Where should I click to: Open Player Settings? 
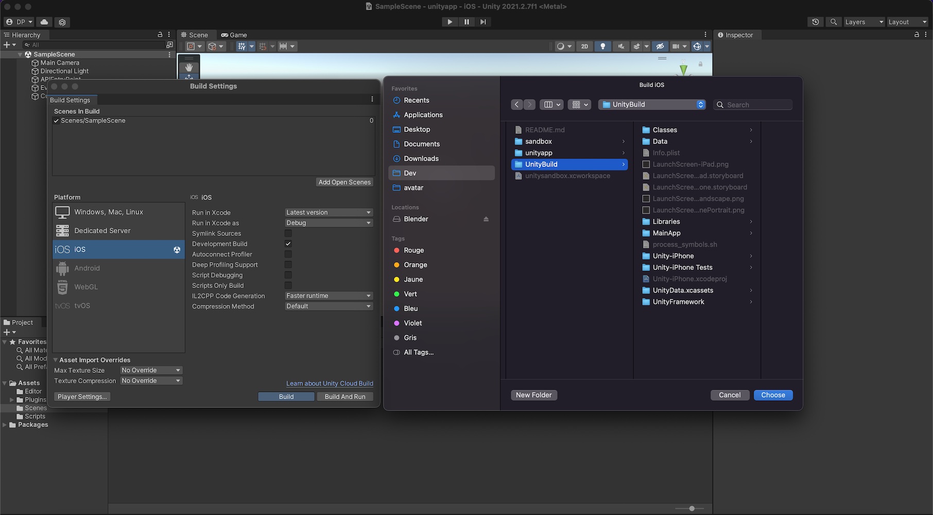tap(82, 397)
